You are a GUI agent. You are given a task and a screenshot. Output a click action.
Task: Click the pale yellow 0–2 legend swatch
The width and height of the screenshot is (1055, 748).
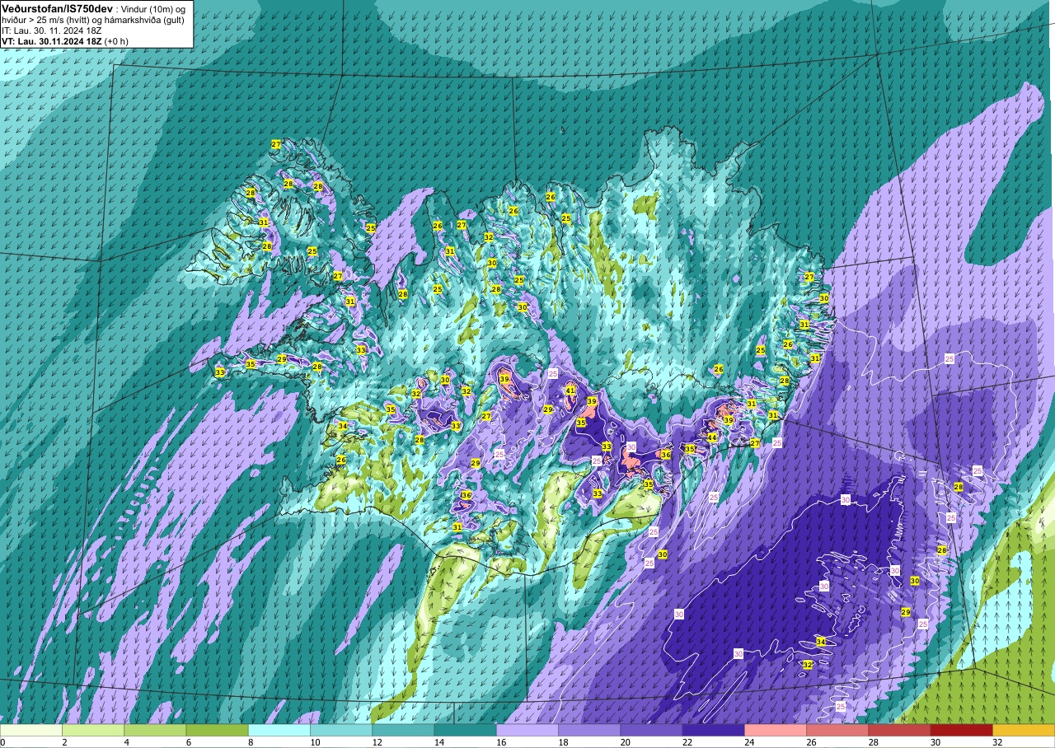pyautogui.click(x=31, y=730)
